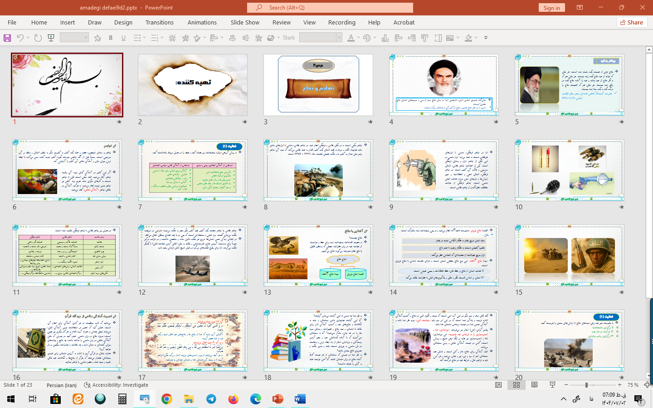Image resolution: width=653 pixels, height=408 pixels.
Task: Click the Fit slide to window icon
Action: pos(648,385)
